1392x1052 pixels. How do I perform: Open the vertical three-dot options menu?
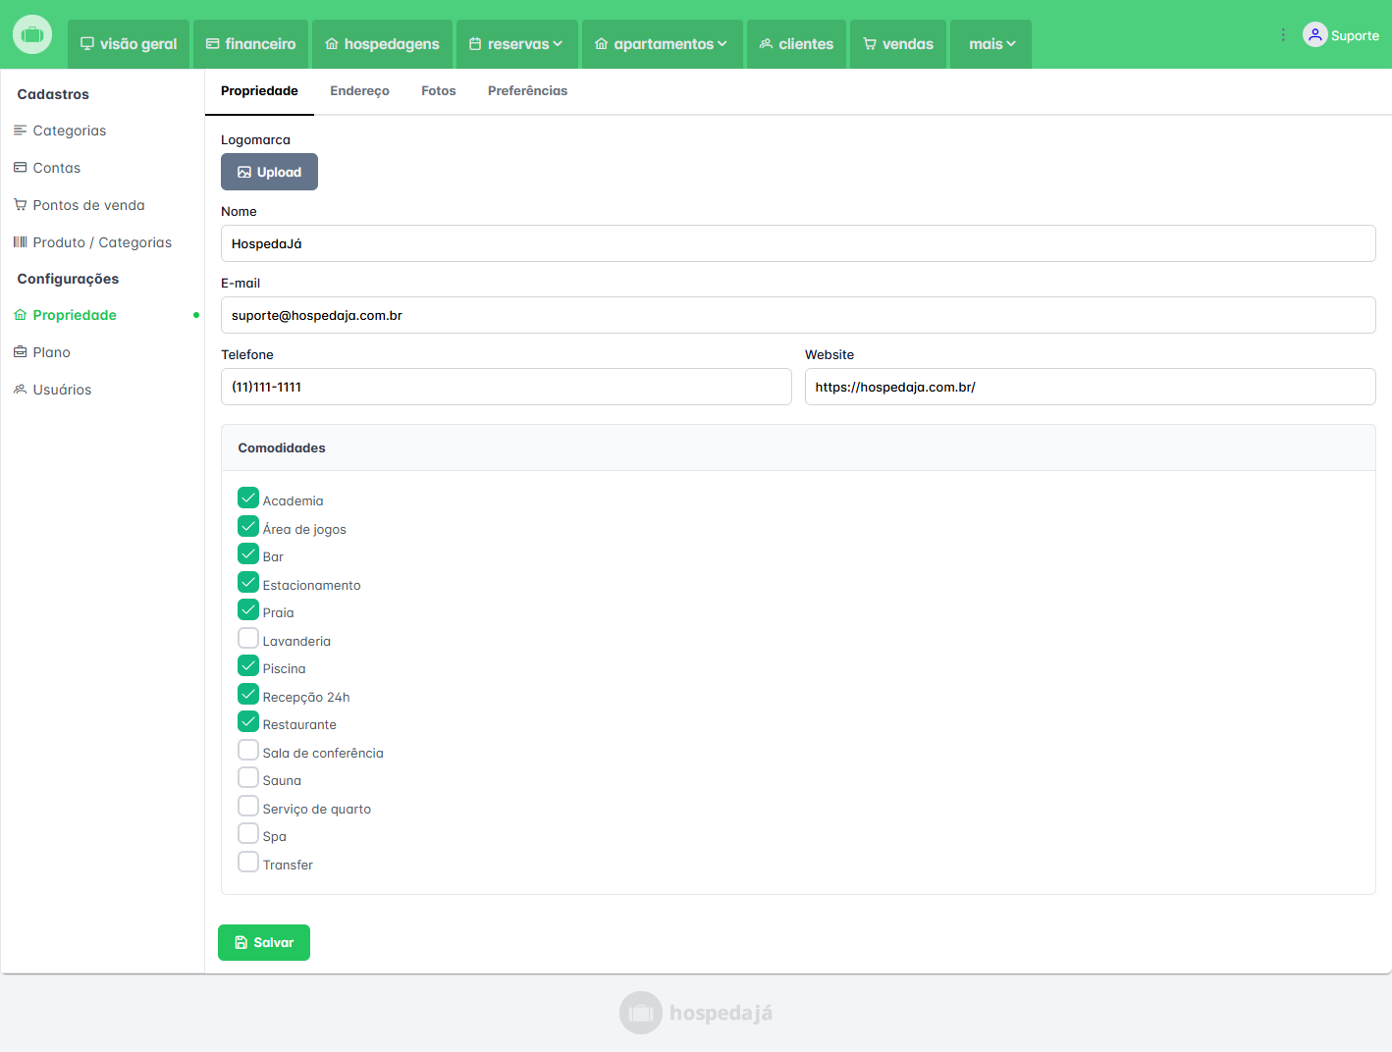pyautogui.click(x=1283, y=35)
